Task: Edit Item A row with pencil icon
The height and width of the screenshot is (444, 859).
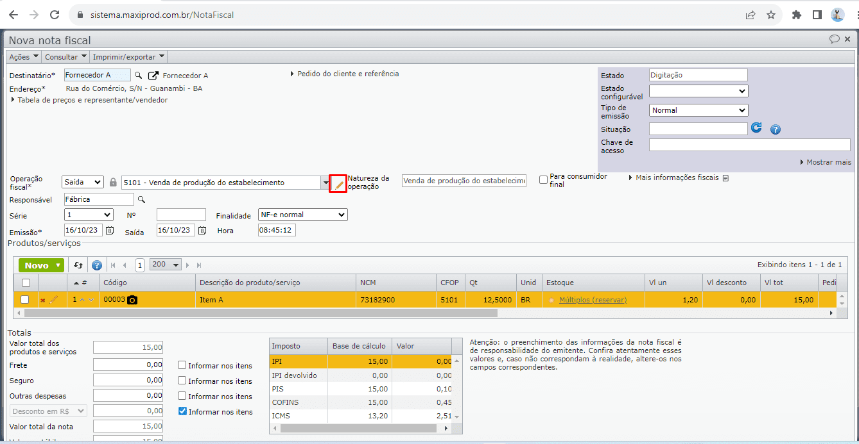Action: pyautogui.click(x=54, y=300)
